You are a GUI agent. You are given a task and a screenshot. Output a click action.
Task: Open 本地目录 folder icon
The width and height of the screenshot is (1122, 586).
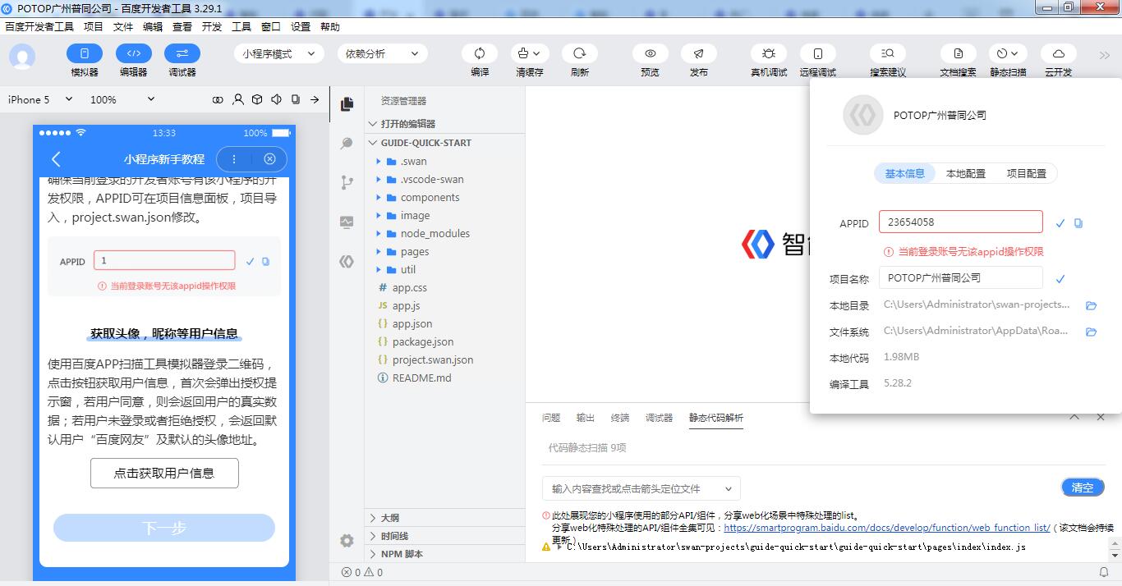(x=1092, y=305)
